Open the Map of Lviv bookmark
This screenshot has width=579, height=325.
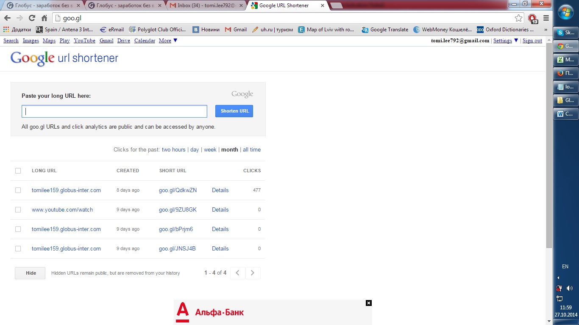tap(326, 30)
